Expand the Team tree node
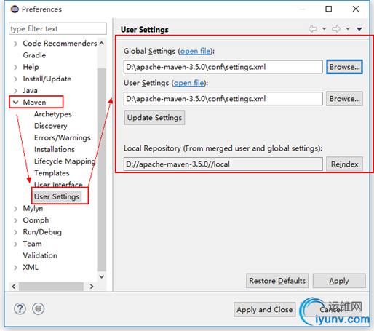 tap(15, 244)
